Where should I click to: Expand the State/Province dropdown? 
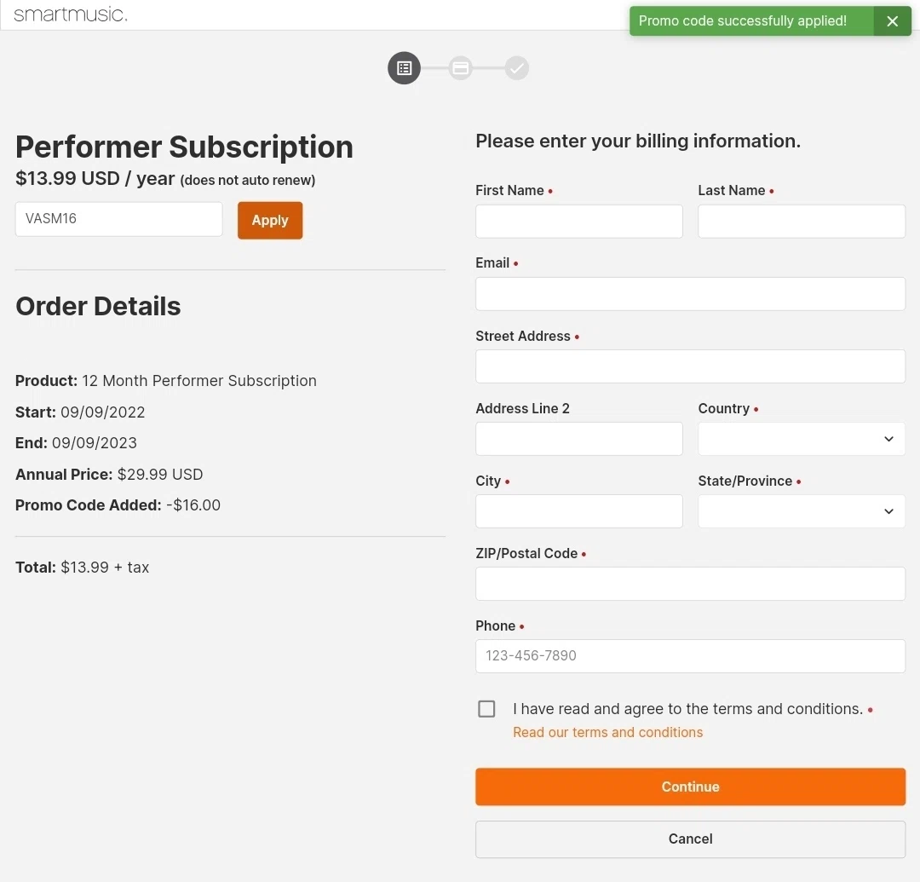click(802, 511)
